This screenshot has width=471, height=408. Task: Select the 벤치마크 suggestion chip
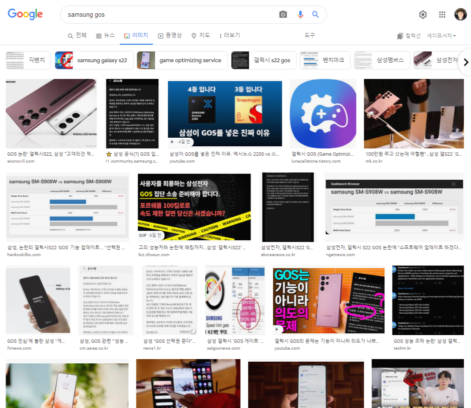[x=325, y=60]
